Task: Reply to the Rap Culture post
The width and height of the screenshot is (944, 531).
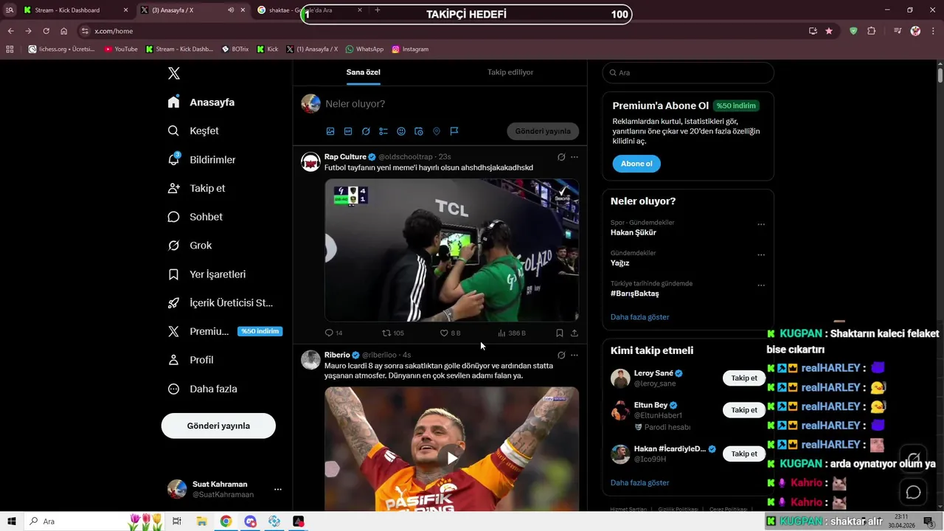Action: (x=333, y=333)
